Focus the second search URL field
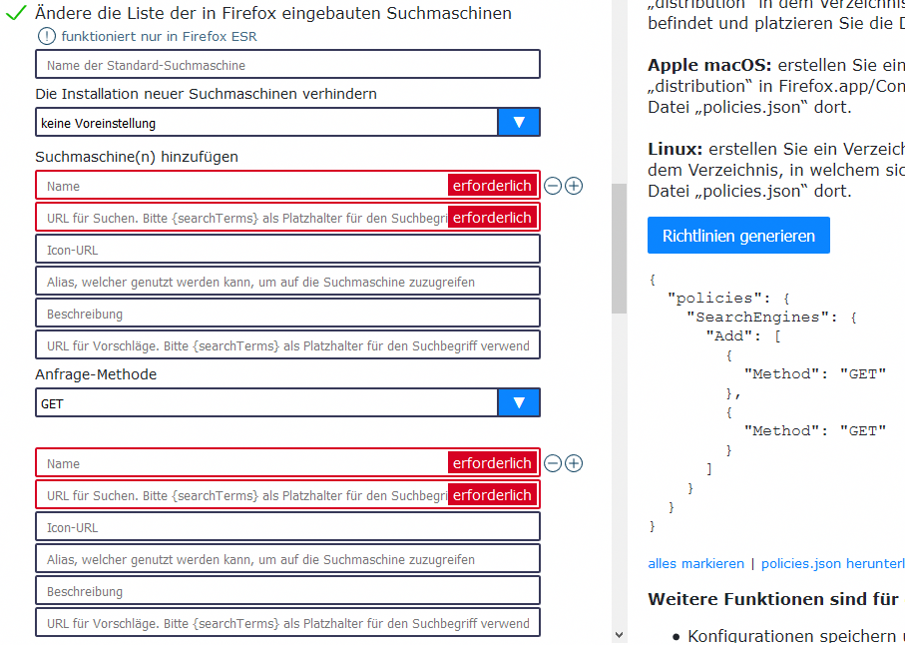The image size is (905, 645). click(287, 495)
